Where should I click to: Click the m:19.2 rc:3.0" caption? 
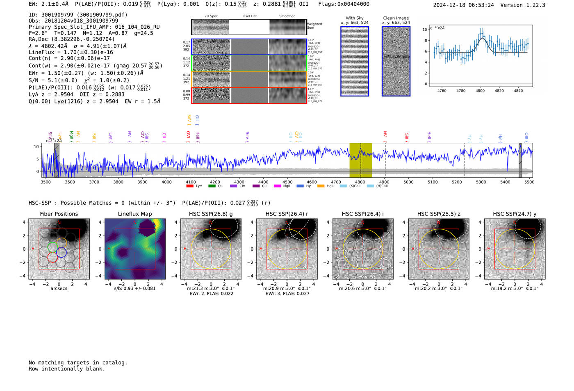515,288
